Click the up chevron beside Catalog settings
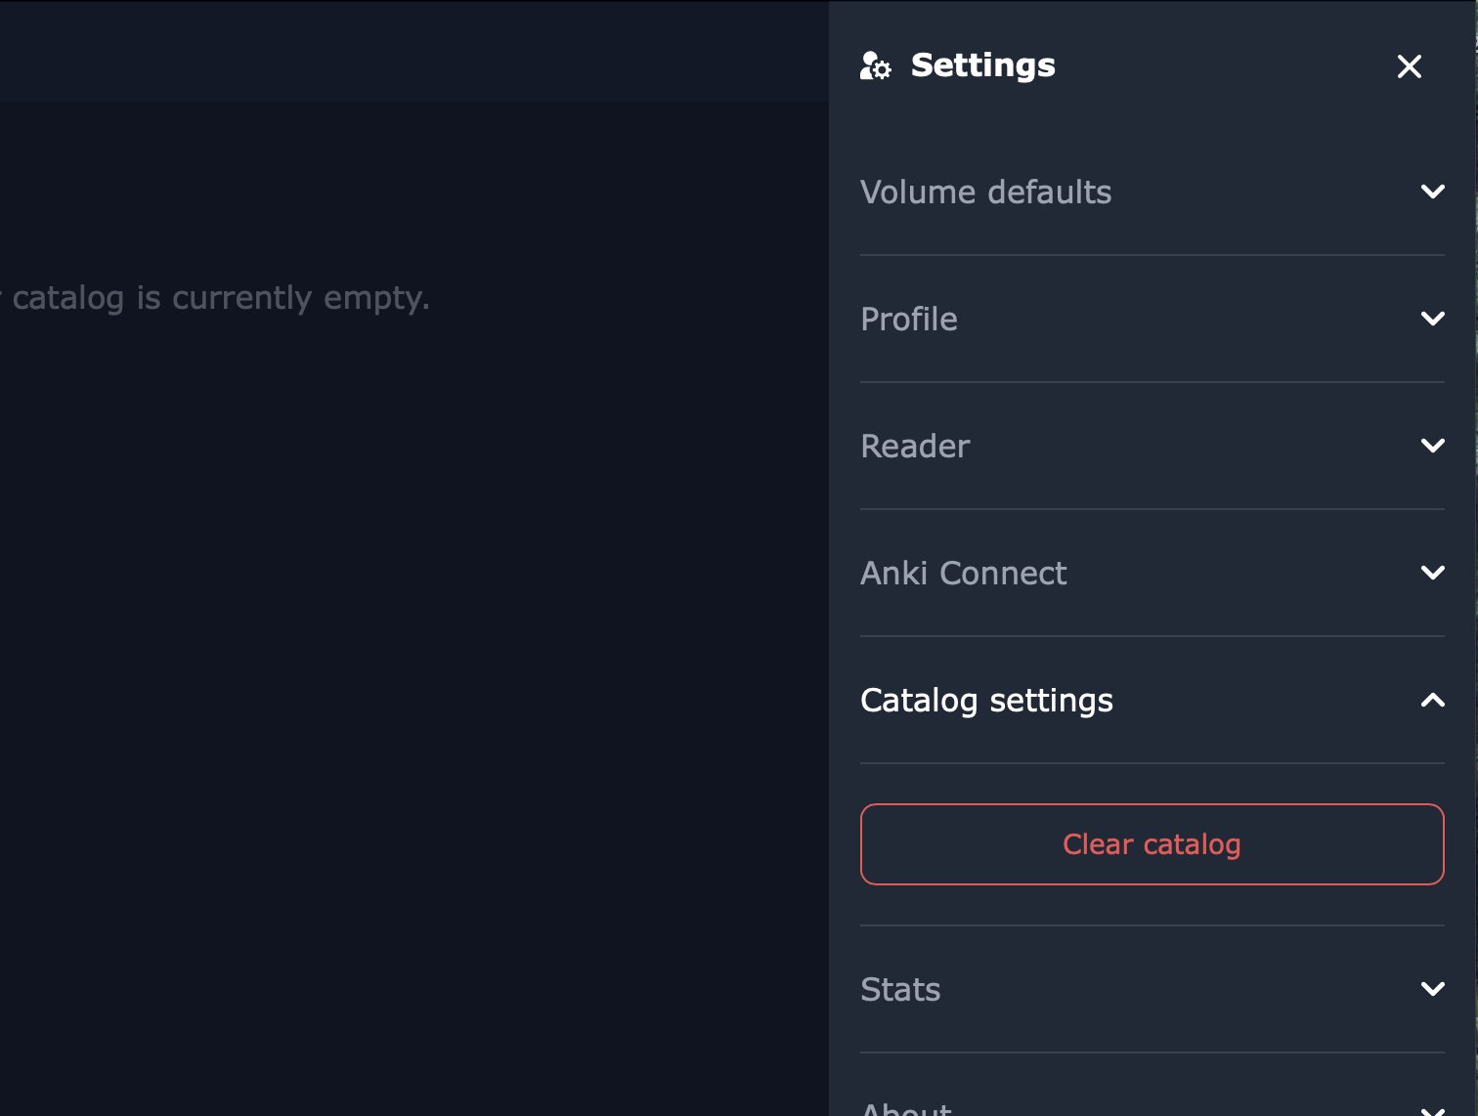Screen dimensions: 1478x1116 pos(1432,700)
